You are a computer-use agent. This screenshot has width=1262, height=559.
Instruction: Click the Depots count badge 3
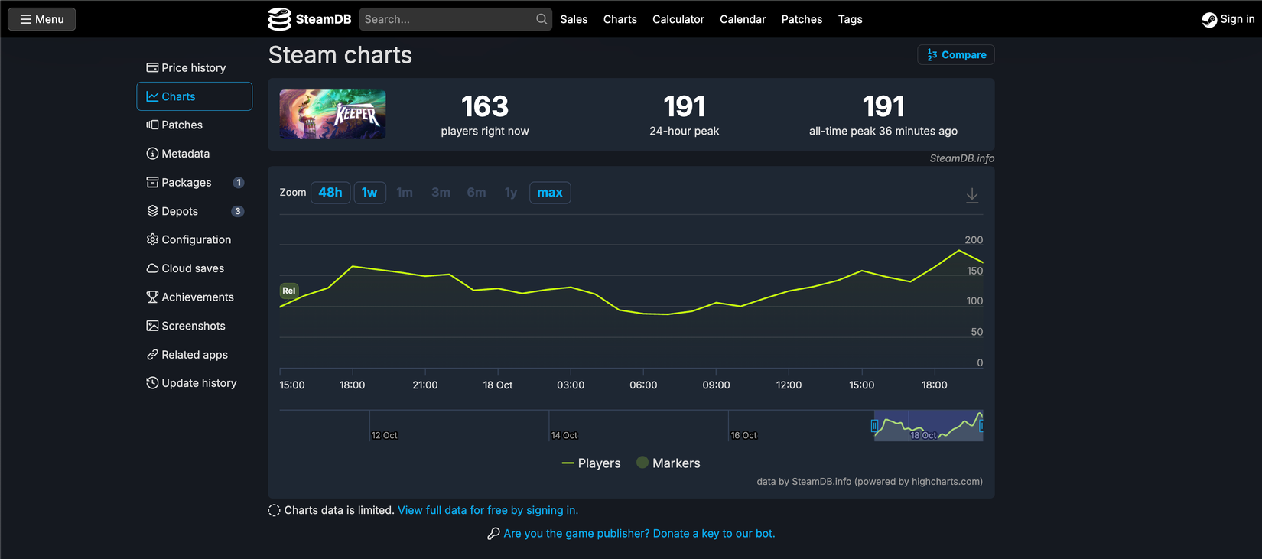coord(238,211)
